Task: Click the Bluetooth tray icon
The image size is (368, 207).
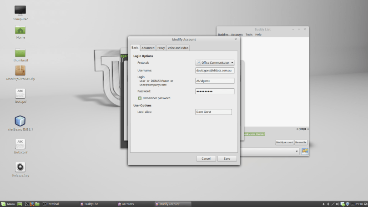Action: [x=328, y=204]
